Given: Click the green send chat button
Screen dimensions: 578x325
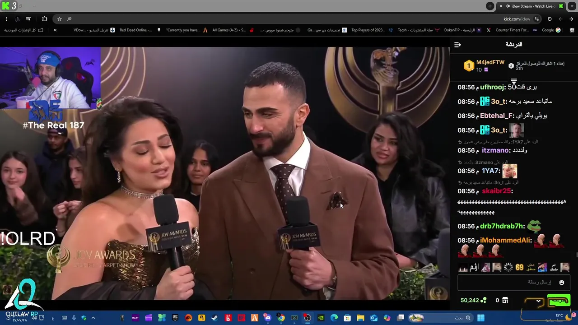Looking at the screenshot, I should (x=559, y=301).
